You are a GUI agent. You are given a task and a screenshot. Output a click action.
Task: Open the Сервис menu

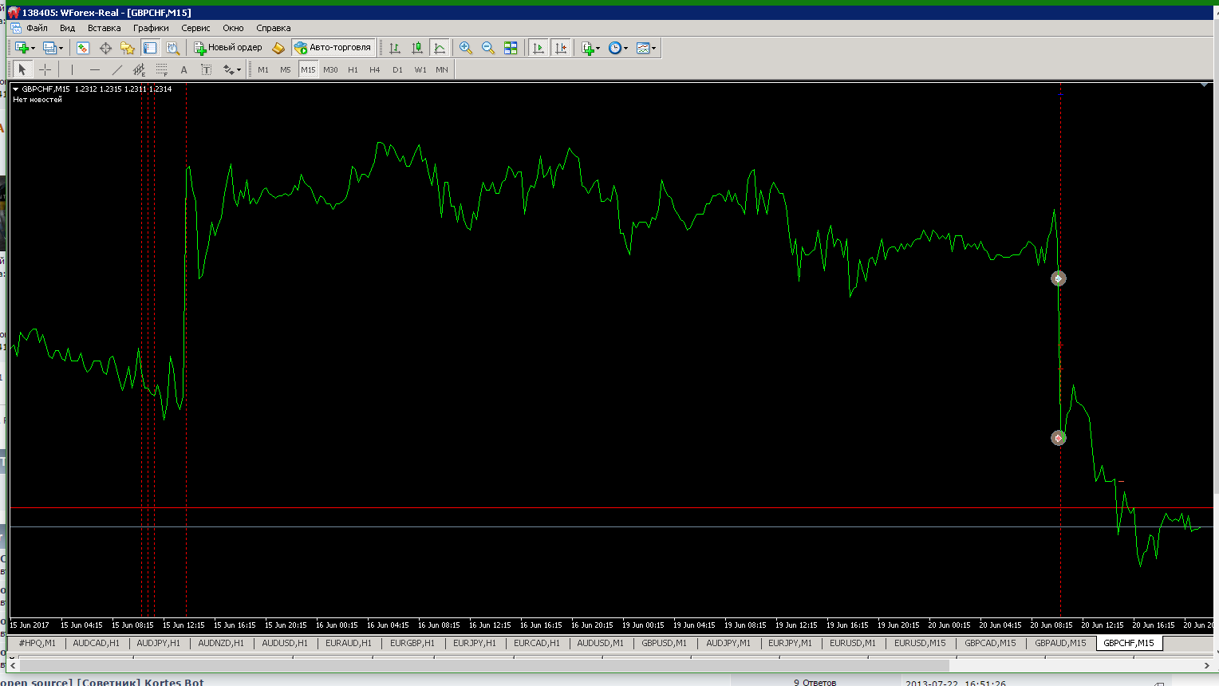[195, 28]
